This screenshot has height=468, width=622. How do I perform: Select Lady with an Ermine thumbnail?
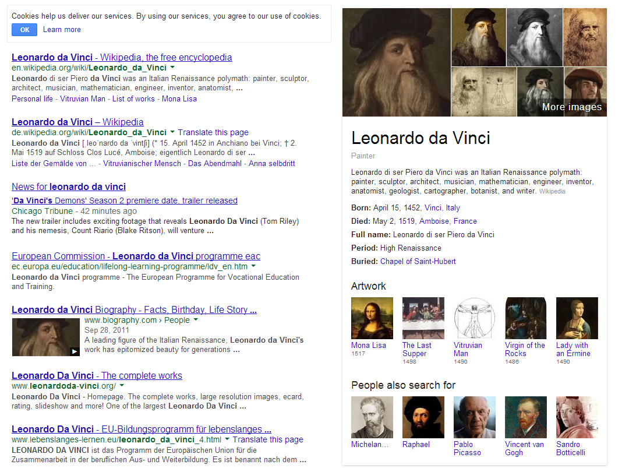[577, 318]
